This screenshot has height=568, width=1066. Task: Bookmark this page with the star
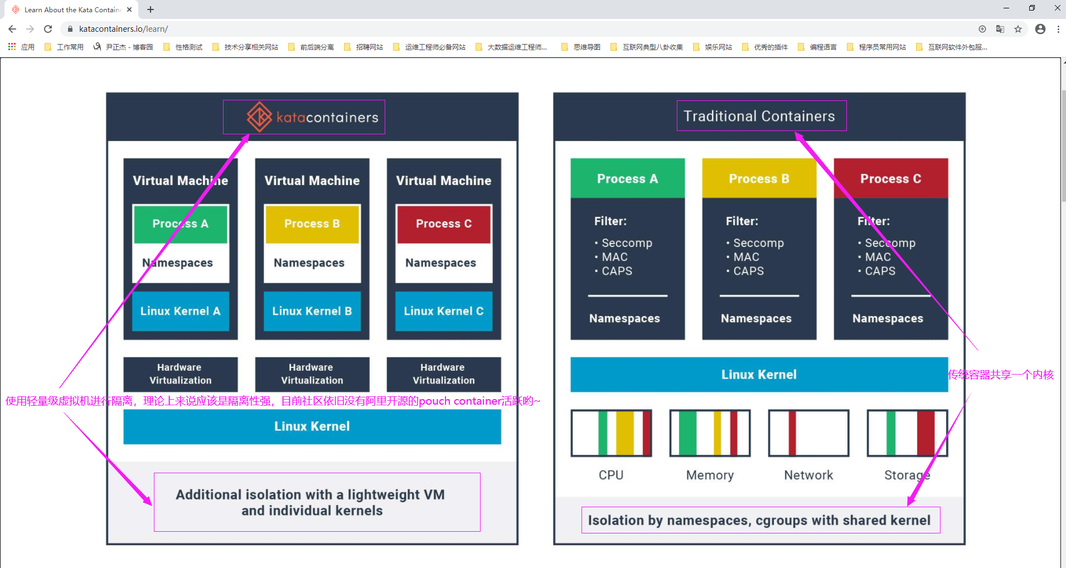point(1018,29)
